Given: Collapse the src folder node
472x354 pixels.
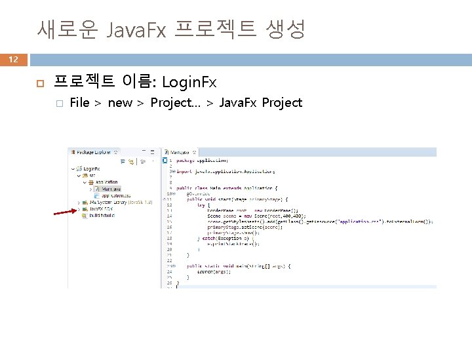Looking at the screenshot, I should (79, 176).
